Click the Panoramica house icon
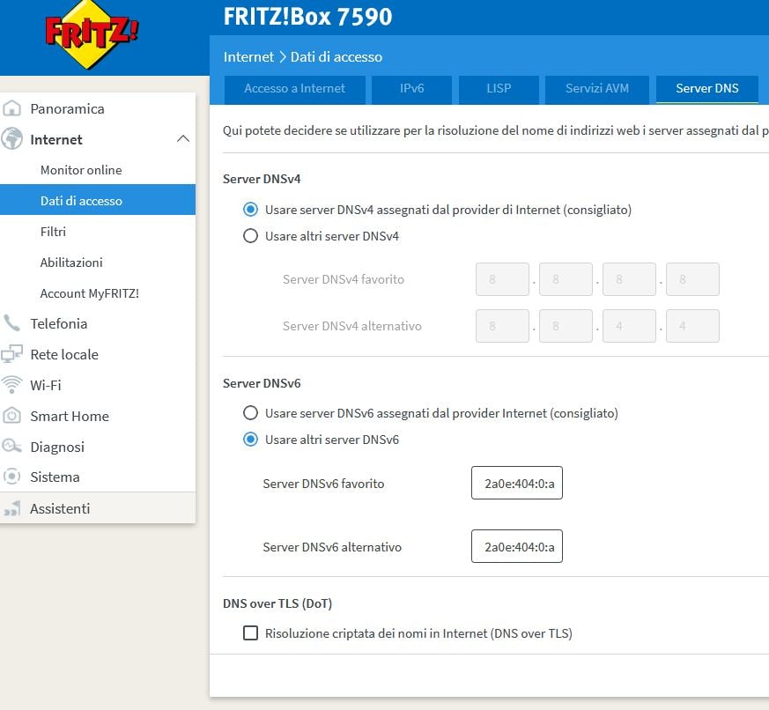This screenshot has width=769, height=710. point(11,108)
